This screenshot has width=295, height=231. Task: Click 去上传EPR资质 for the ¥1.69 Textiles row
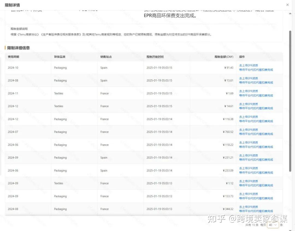click(x=248, y=91)
